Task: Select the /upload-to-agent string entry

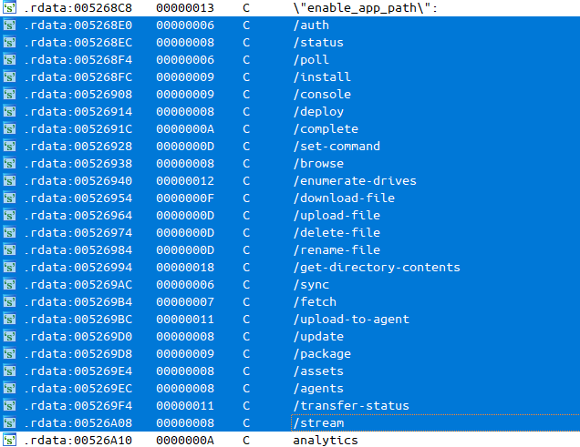Action: 350,320
